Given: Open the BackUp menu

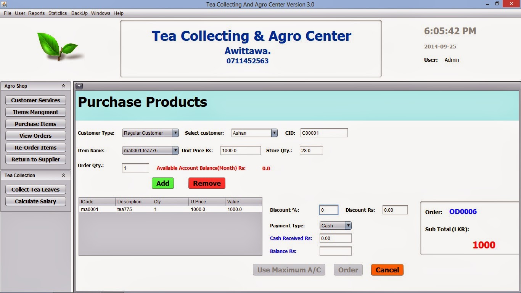Looking at the screenshot, I should (x=79, y=13).
